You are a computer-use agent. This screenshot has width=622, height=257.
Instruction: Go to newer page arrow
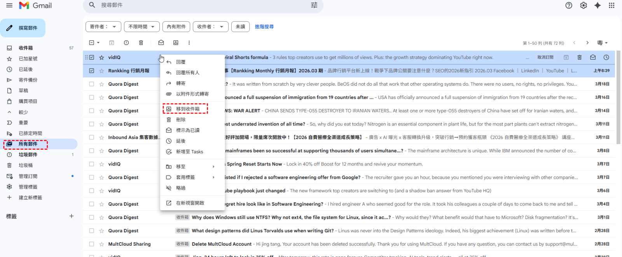pos(574,43)
